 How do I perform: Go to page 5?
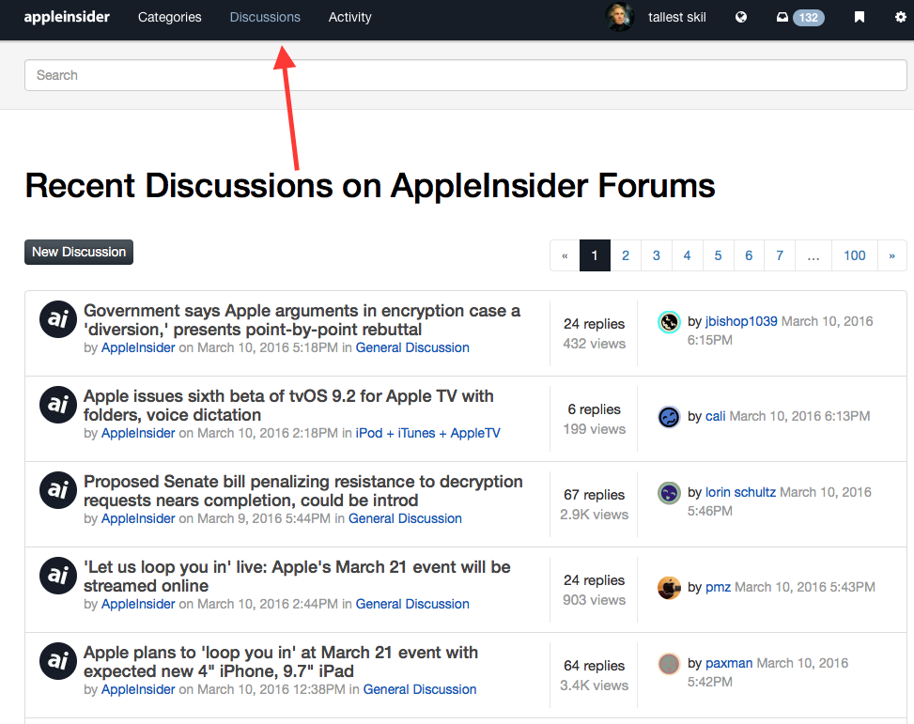(x=718, y=255)
